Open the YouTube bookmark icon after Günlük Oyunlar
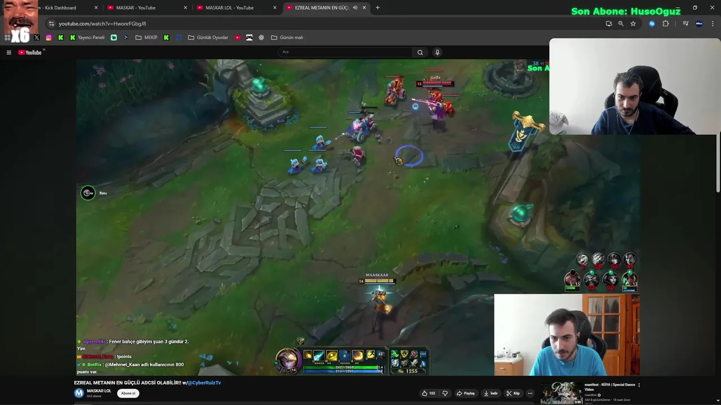Image resolution: width=721 pixels, height=405 pixels. 238,38
